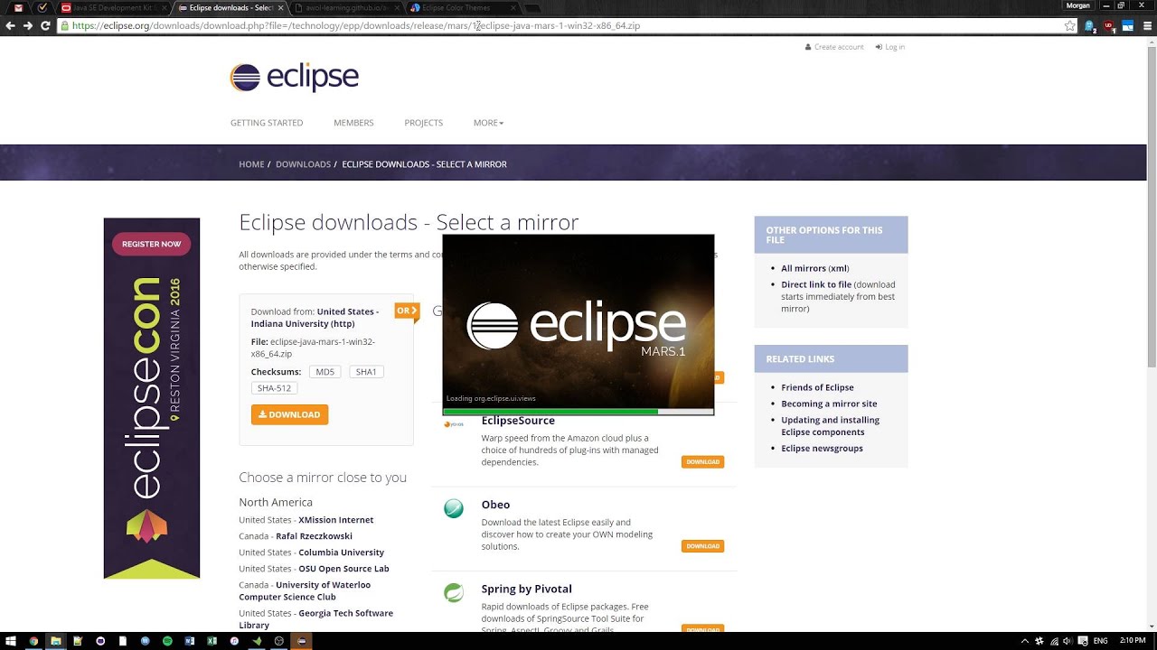This screenshot has height=650, width=1157.
Task: Open Eclipse newsgroups link
Action: click(822, 449)
